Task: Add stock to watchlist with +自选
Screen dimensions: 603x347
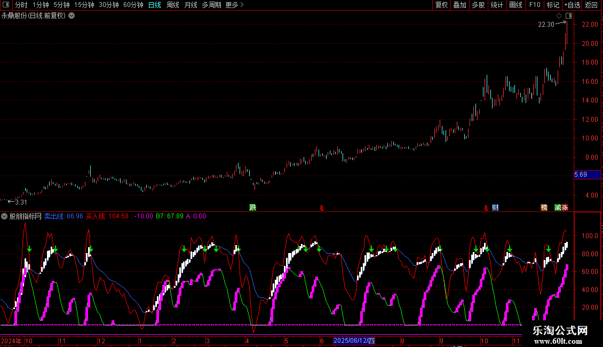Action: point(572,5)
